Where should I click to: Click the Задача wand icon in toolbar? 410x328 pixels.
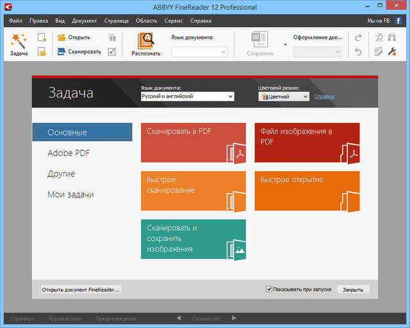coord(19,42)
